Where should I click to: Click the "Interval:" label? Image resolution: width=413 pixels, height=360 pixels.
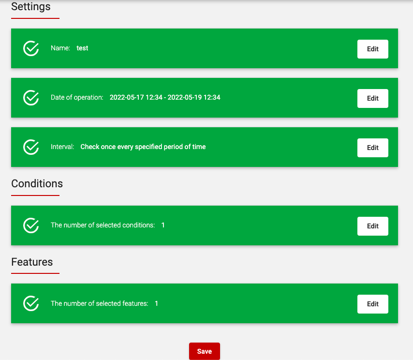(62, 147)
